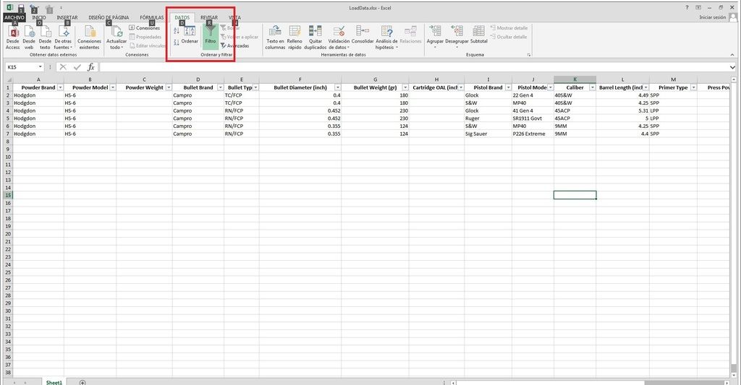Open Conexiones existentes
The height and width of the screenshot is (385, 741).
pyautogui.click(x=89, y=38)
